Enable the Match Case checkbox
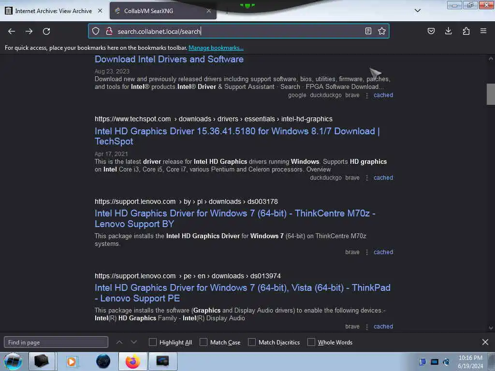The height and width of the screenshot is (371, 495). pyautogui.click(x=204, y=342)
